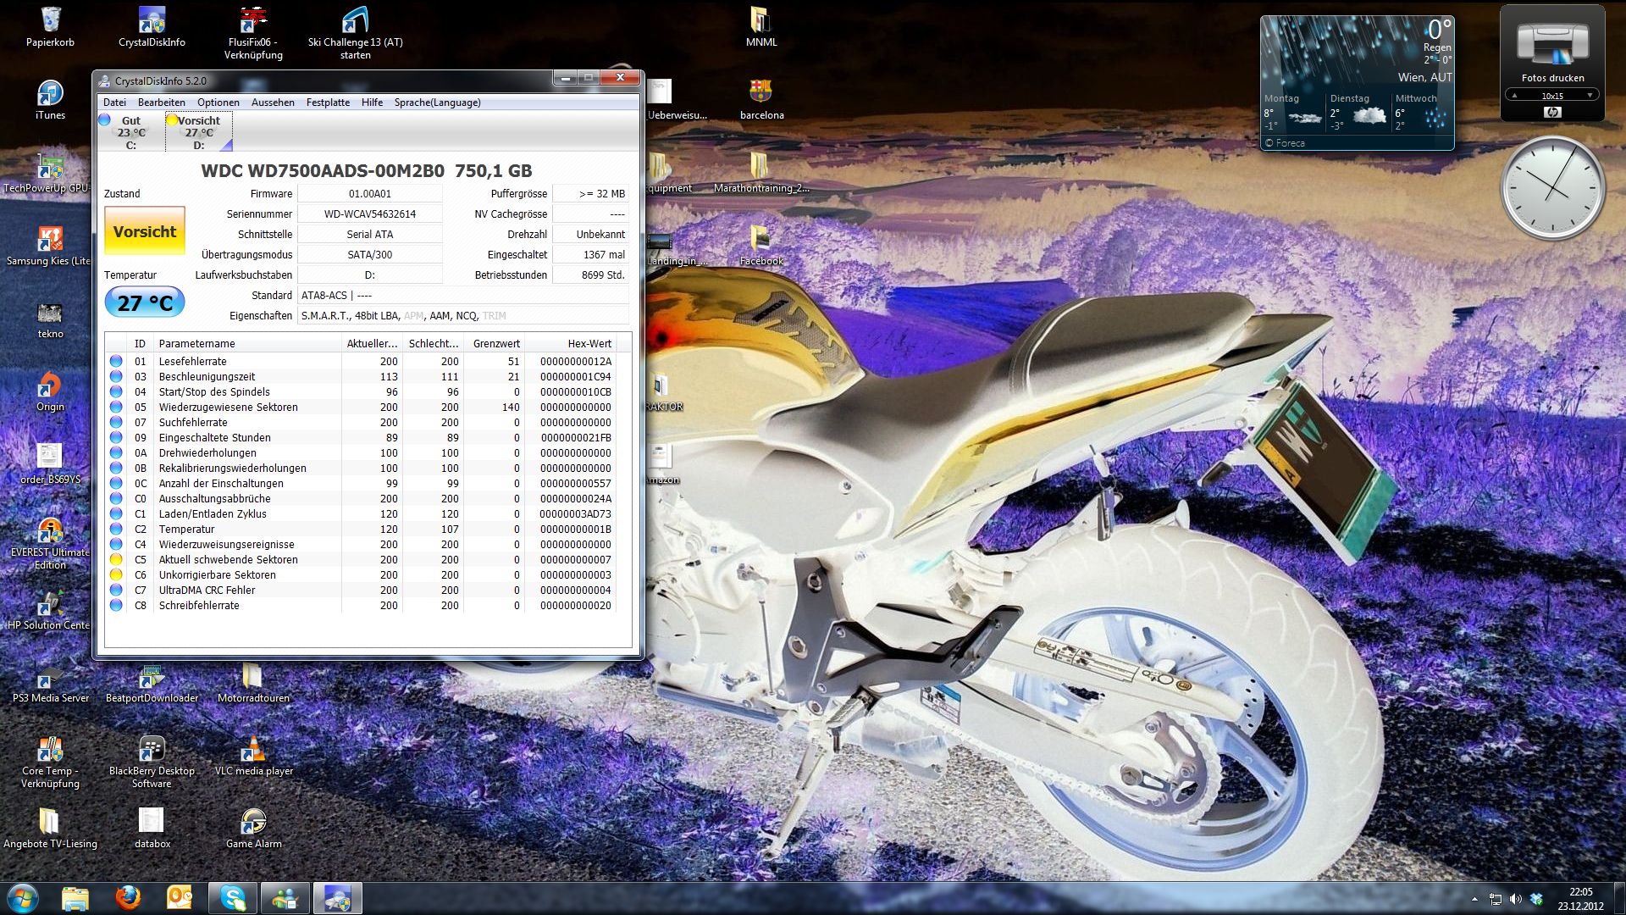
Task: Click the Firefox taskbar icon
Action: 128,897
